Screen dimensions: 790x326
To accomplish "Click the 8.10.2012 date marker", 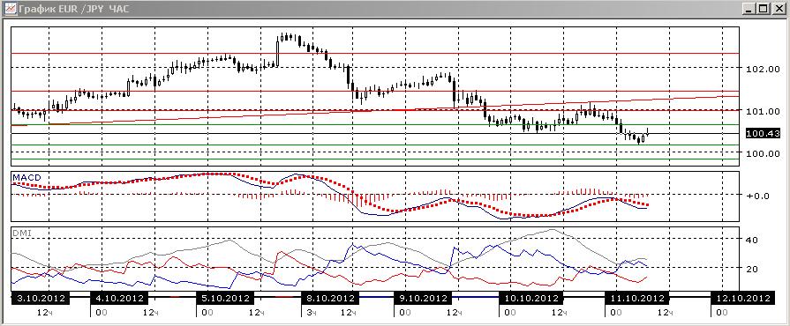I will click(330, 298).
